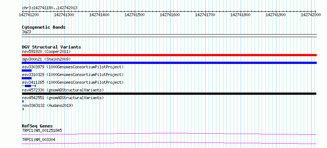Click ruler tick label 142741300
Screen dimensions: 327x148
pos(64,15)
